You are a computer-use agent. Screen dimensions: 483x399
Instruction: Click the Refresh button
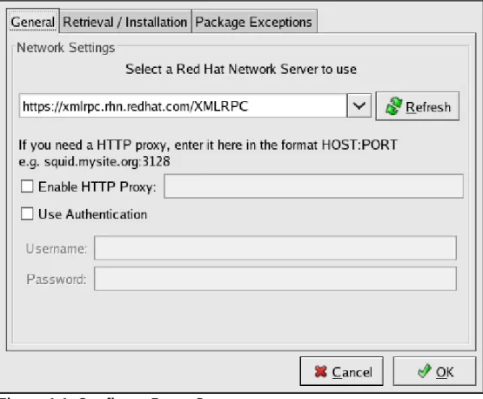[418, 106]
